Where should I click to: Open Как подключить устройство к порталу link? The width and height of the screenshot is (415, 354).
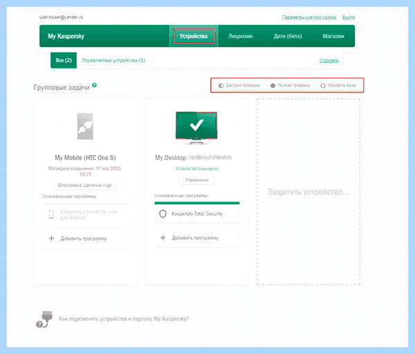pyautogui.click(x=124, y=319)
